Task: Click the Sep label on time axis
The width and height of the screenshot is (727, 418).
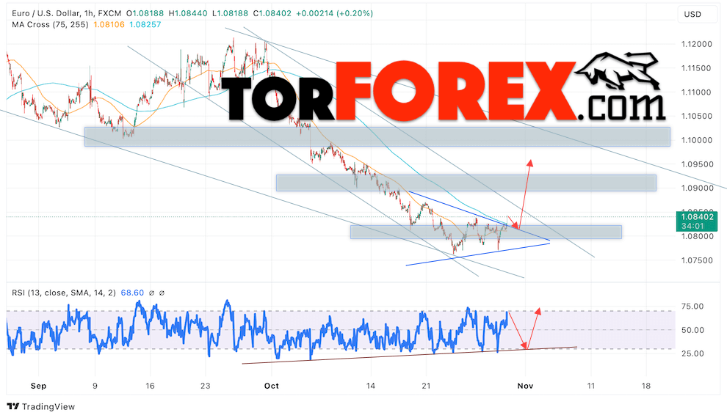Action: [38, 386]
